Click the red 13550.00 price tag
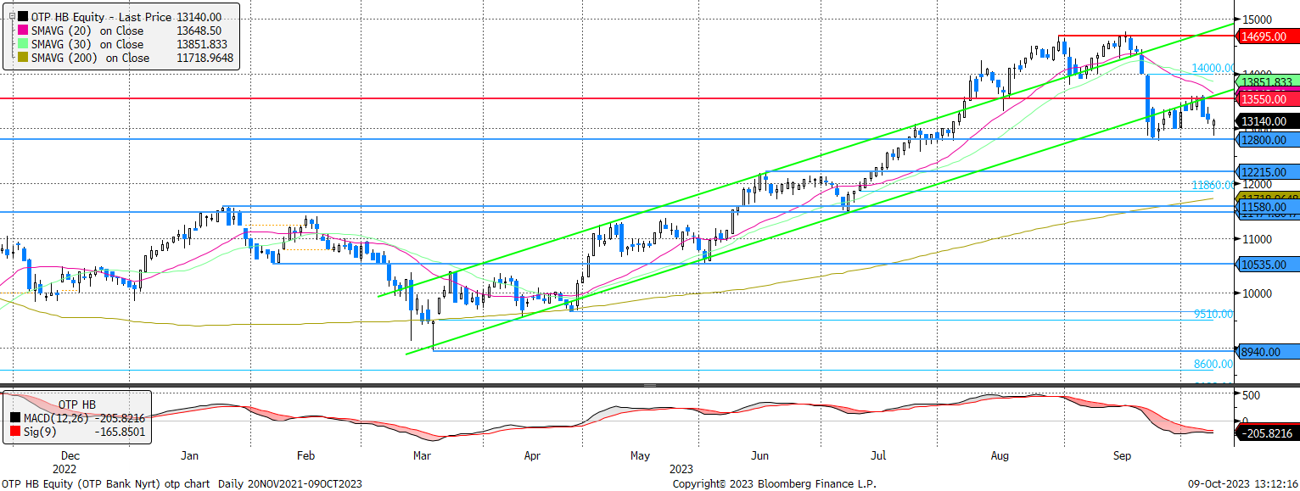 [1267, 99]
